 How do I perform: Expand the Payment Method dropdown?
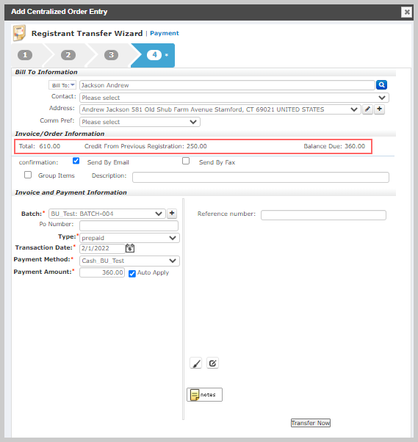129,261
